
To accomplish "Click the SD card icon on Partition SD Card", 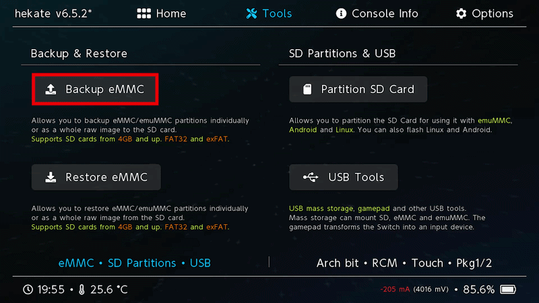I will pos(308,90).
